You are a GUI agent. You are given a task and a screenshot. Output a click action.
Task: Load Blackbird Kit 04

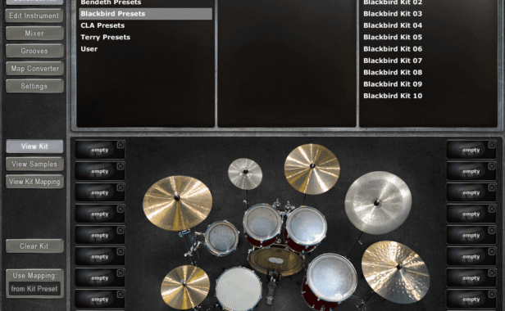(393, 25)
